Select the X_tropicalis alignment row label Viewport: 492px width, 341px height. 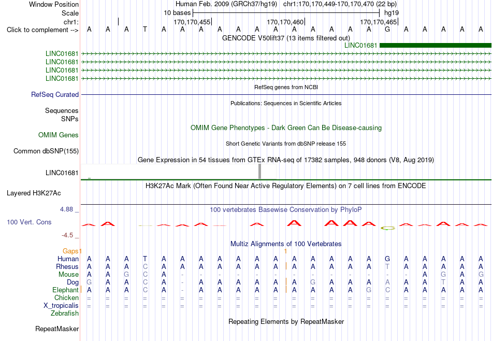tap(61, 306)
